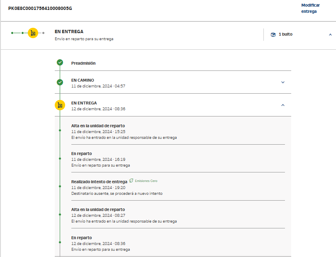Click the grey final dot in header progress tracker
336x257 pixels.
(43, 33)
